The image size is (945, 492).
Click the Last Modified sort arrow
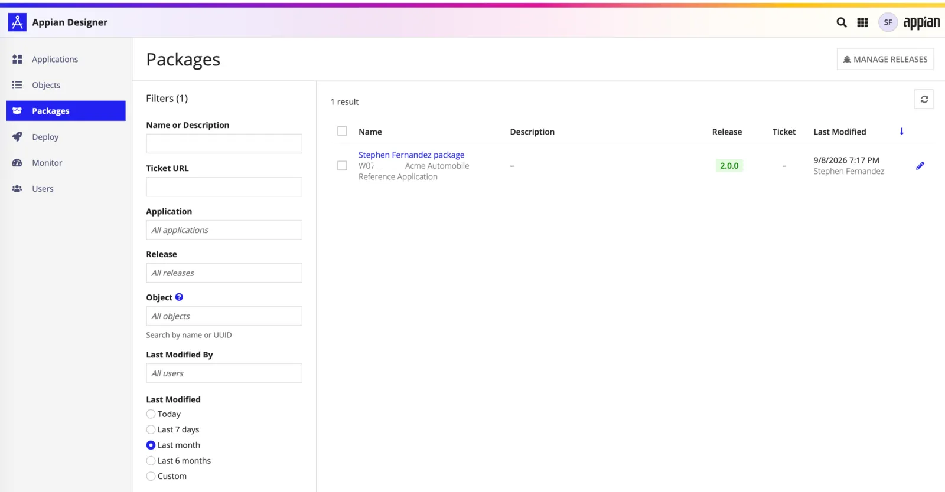pos(901,132)
